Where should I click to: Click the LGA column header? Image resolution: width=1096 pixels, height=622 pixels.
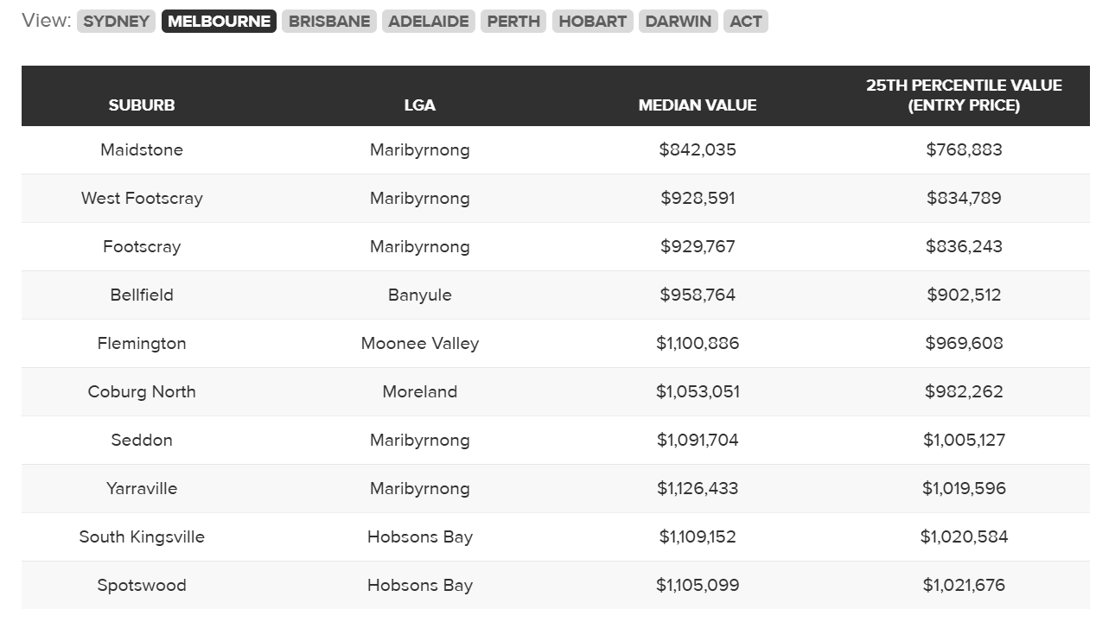[420, 105]
